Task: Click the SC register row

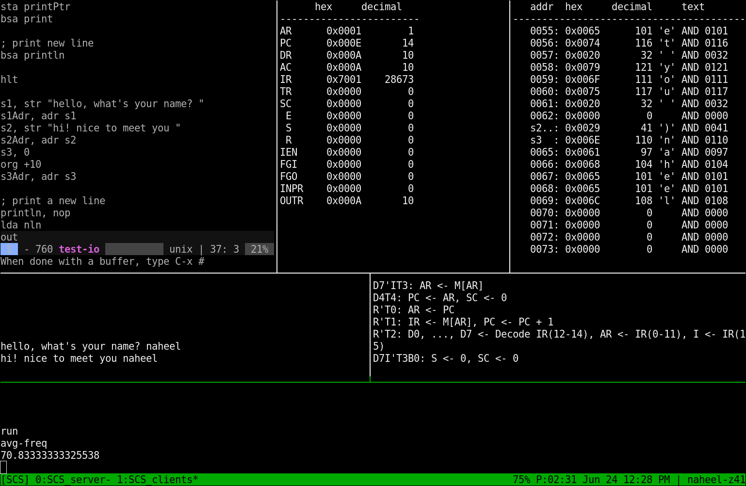Action: [x=347, y=104]
